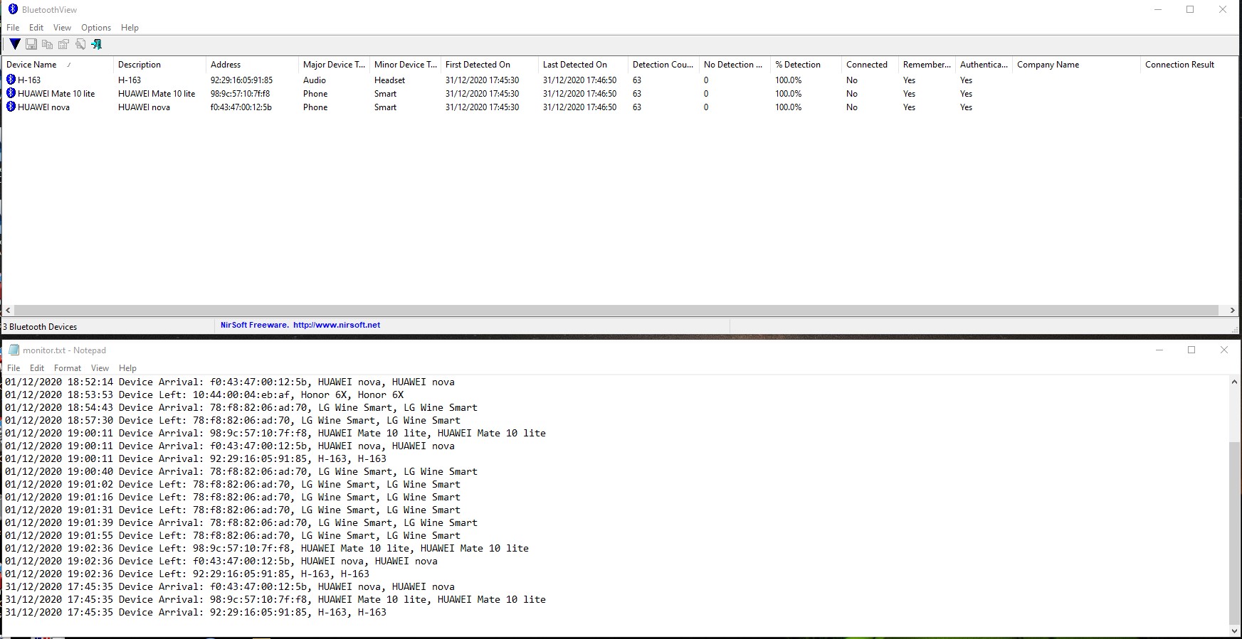
Task: Open the Options menu in BluetoothView
Action: click(95, 28)
